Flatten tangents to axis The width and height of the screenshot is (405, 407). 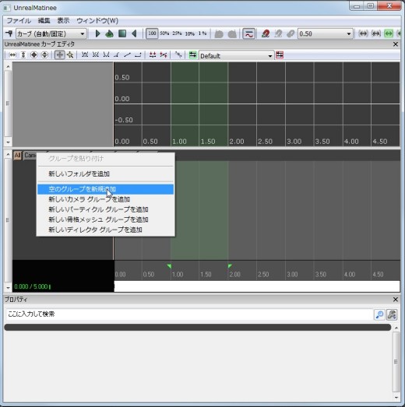coord(153,54)
